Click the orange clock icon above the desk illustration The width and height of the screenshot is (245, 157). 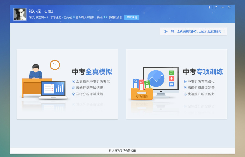pyautogui.click(x=55, y=65)
